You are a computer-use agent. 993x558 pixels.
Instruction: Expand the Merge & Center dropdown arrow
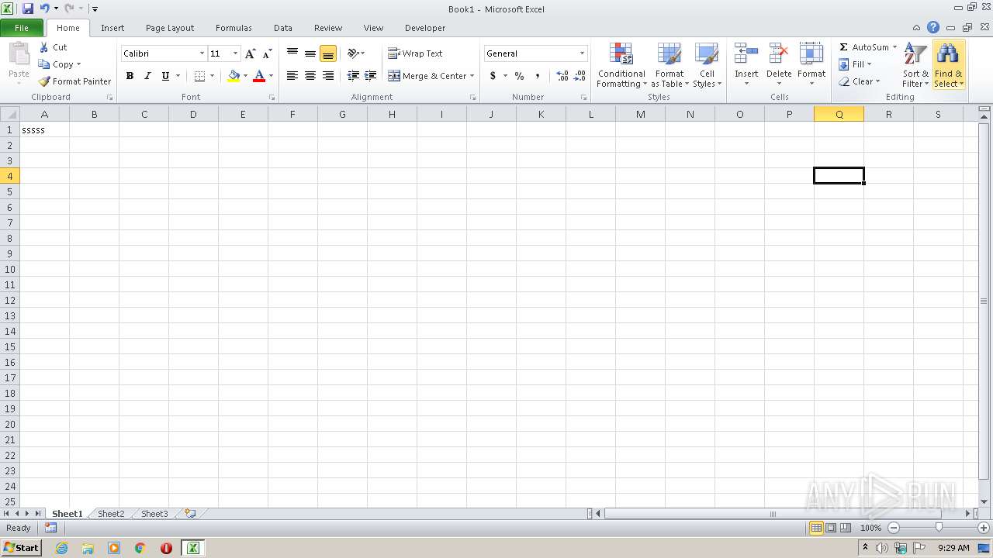pos(472,76)
